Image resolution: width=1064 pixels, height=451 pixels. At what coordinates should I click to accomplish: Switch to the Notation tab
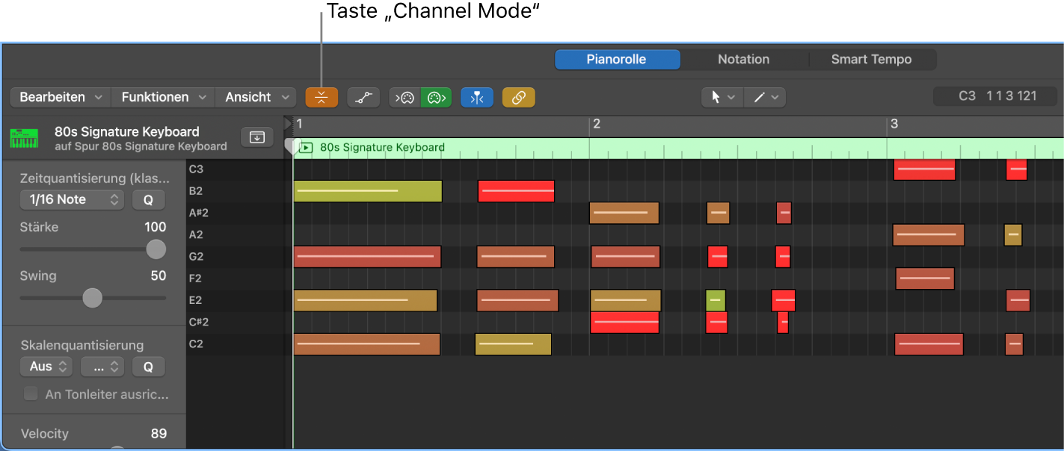[743, 60]
